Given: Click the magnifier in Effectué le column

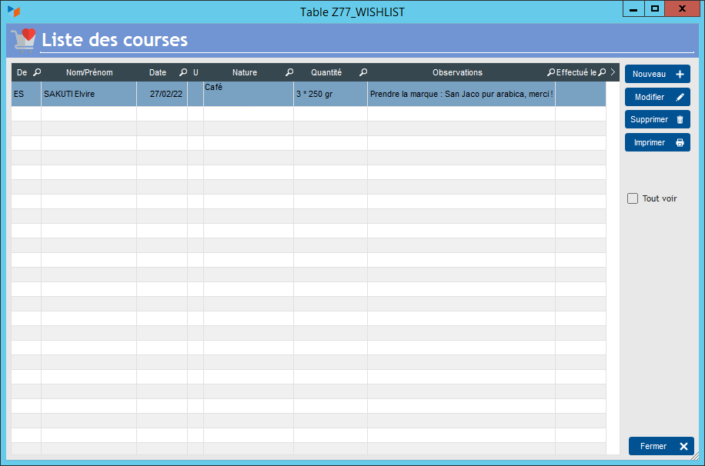Looking at the screenshot, I should coord(602,72).
